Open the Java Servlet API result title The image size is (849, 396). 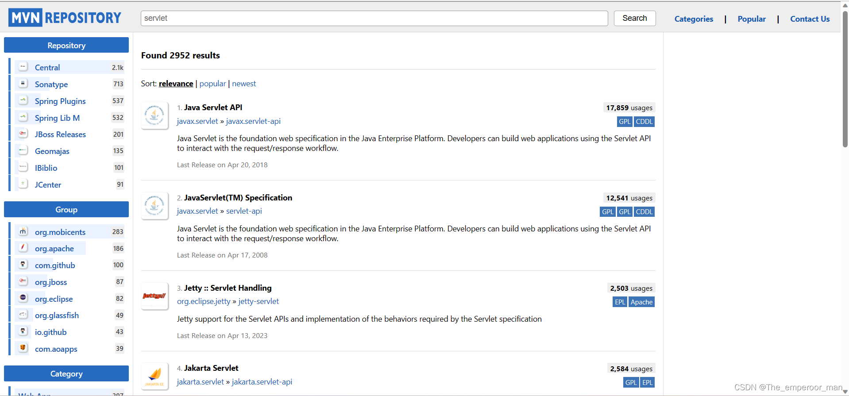point(213,108)
